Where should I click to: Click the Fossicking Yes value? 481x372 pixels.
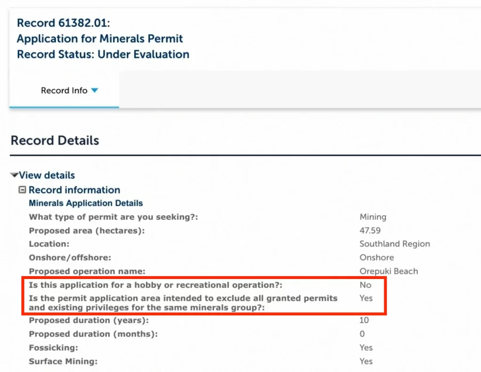tap(366, 348)
